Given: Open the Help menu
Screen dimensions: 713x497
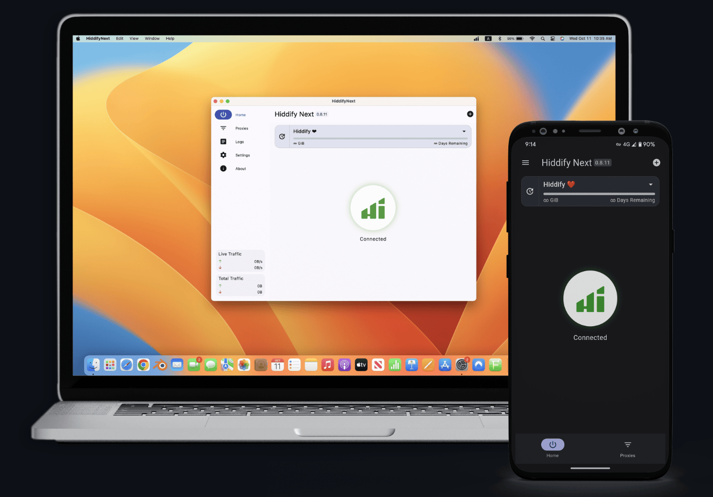Looking at the screenshot, I should (170, 39).
